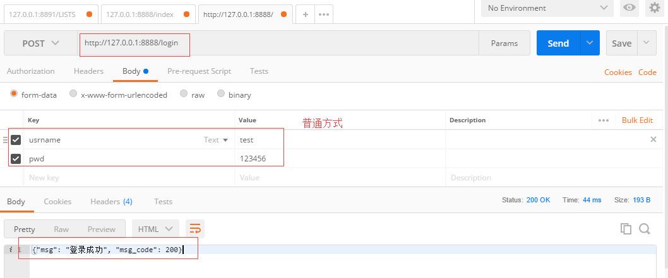Toggle response line wrap icon
This screenshot has width=668, height=278.
tap(195, 229)
